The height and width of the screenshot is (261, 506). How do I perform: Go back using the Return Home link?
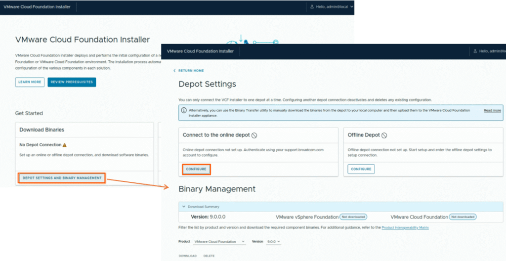coord(188,71)
